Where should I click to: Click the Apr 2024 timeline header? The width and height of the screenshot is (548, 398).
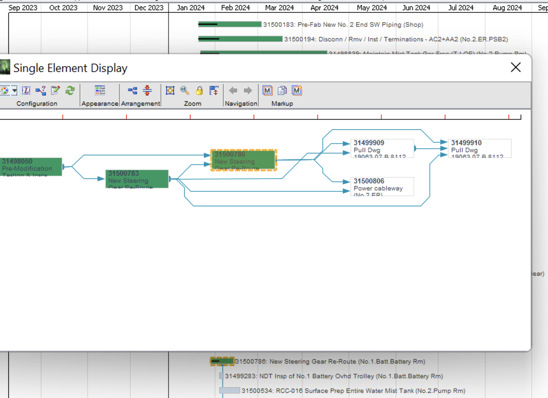click(324, 8)
